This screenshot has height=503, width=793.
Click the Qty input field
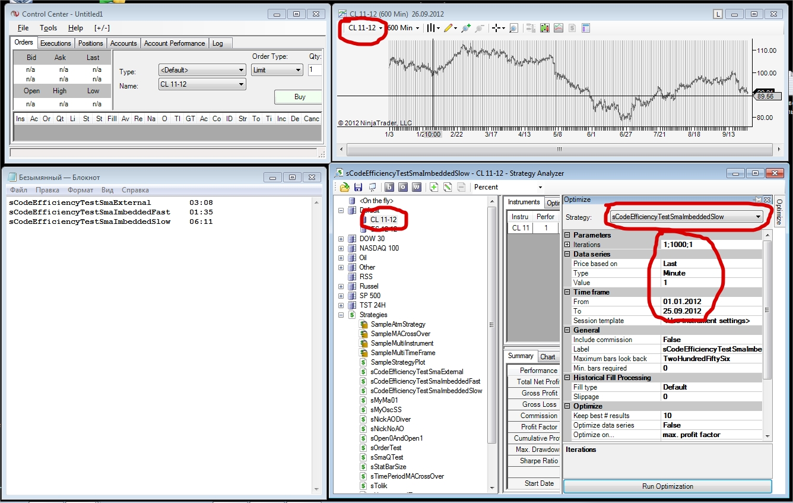click(x=315, y=70)
